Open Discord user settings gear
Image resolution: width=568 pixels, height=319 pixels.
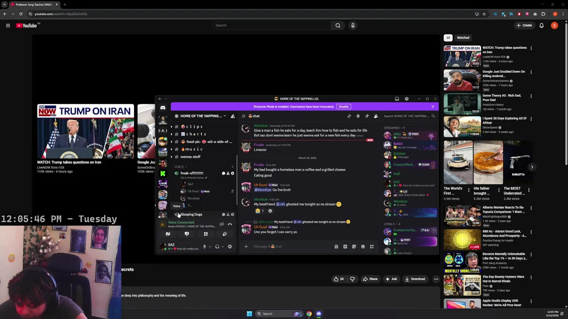(x=230, y=246)
